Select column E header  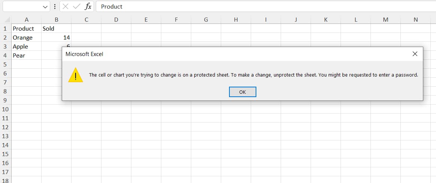click(146, 20)
